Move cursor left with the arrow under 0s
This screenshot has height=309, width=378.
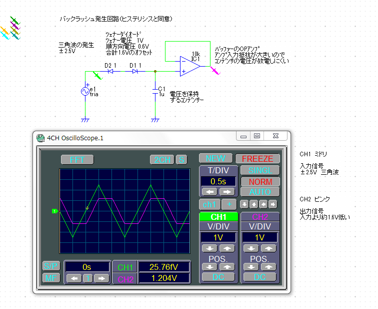click(74, 278)
